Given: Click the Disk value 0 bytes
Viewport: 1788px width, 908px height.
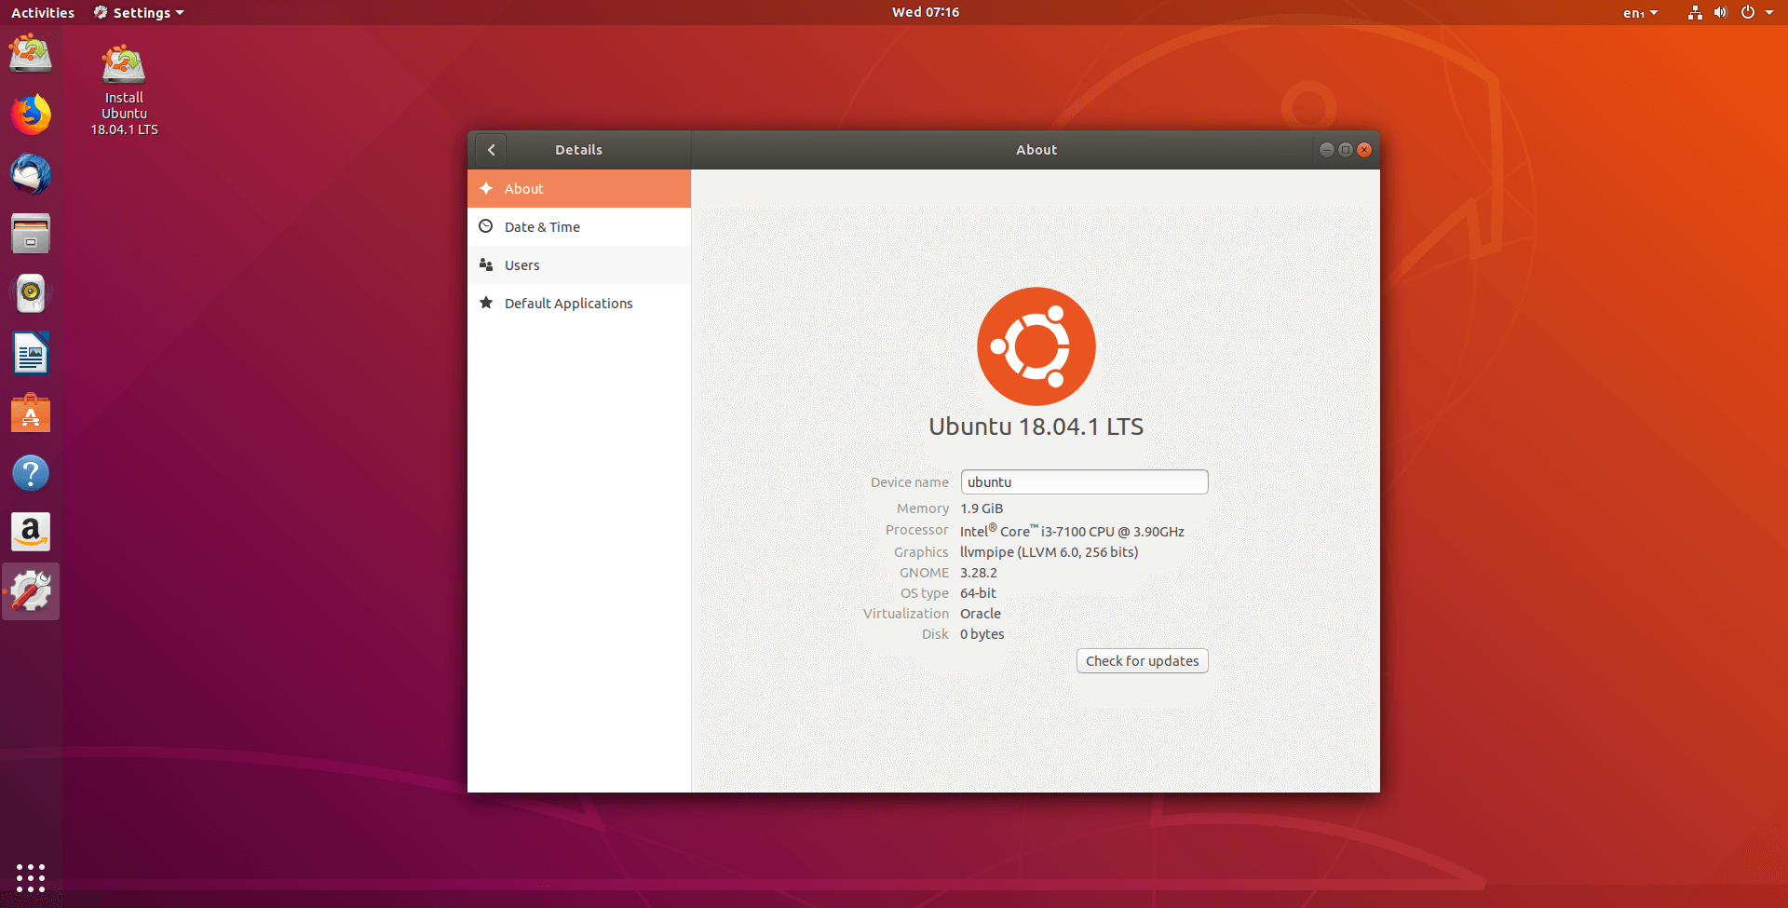Looking at the screenshot, I should point(982,634).
